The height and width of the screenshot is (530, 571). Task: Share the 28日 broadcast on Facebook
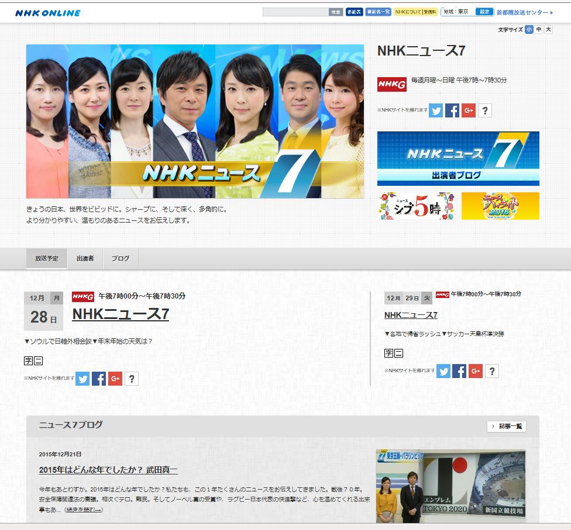[99, 379]
